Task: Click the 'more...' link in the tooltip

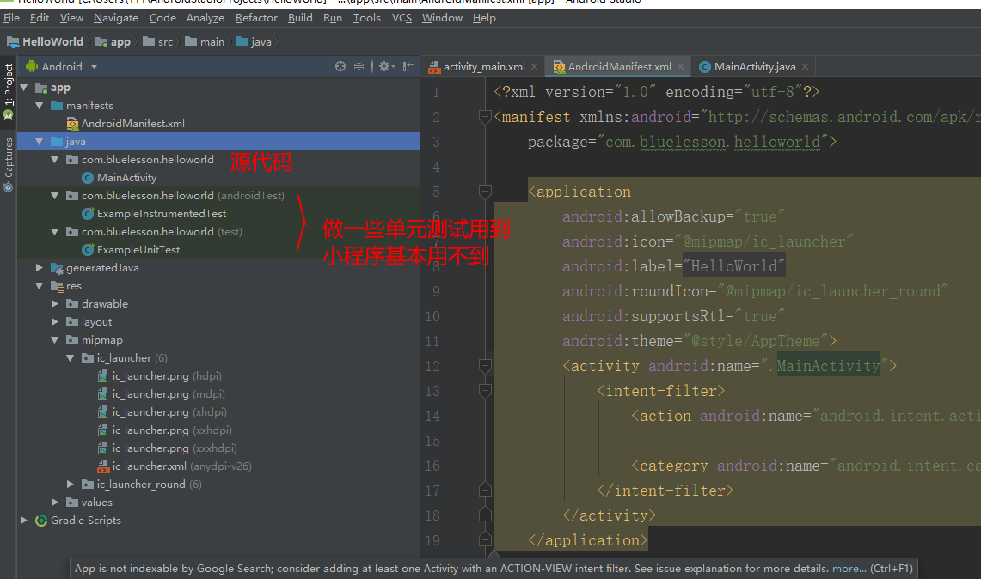Action: [x=849, y=569]
